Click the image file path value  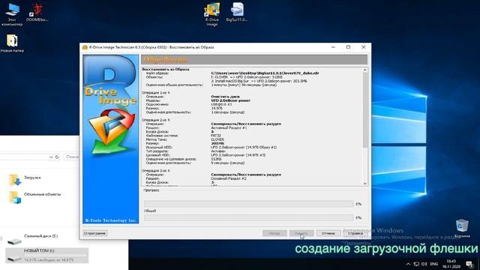pos(265,73)
